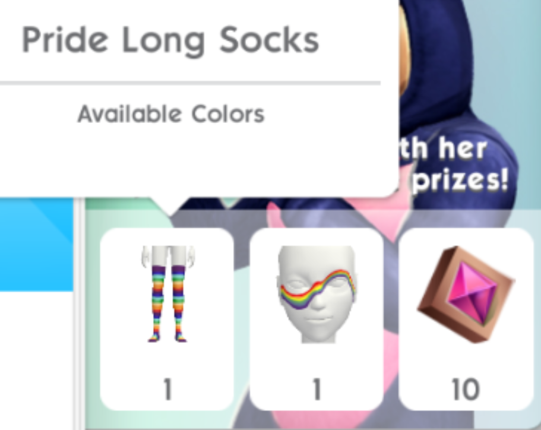This screenshot has height=430, width=541.
Task: Click the quantity 10 under gem crate
Action: [466, 389]
